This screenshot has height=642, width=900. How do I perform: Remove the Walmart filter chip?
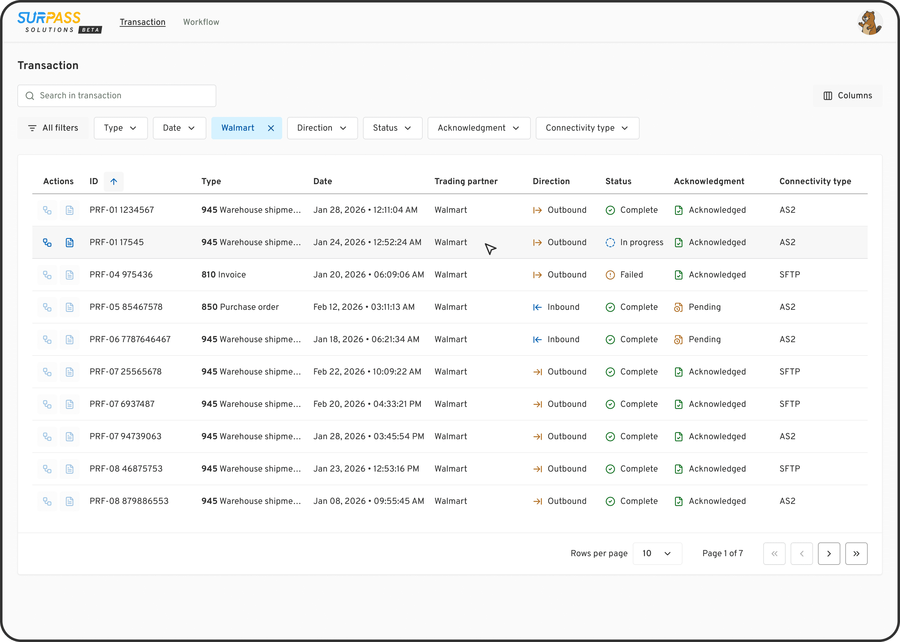pyautogui.click(x=271, y=128)
